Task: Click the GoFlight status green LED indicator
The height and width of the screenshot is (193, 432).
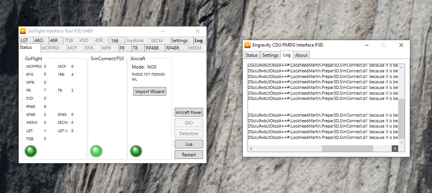Action: [x=31, y=151]
